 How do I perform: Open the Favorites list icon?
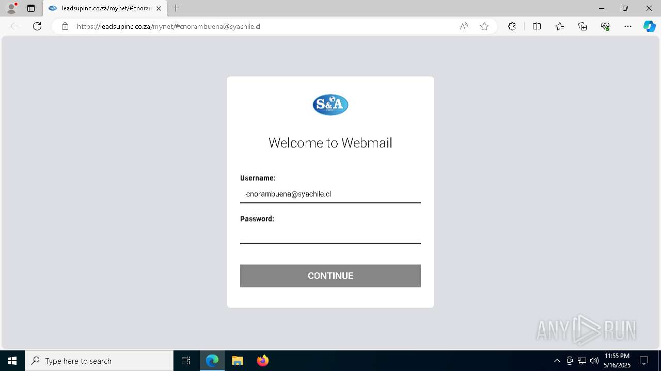(x=560, y=26)
